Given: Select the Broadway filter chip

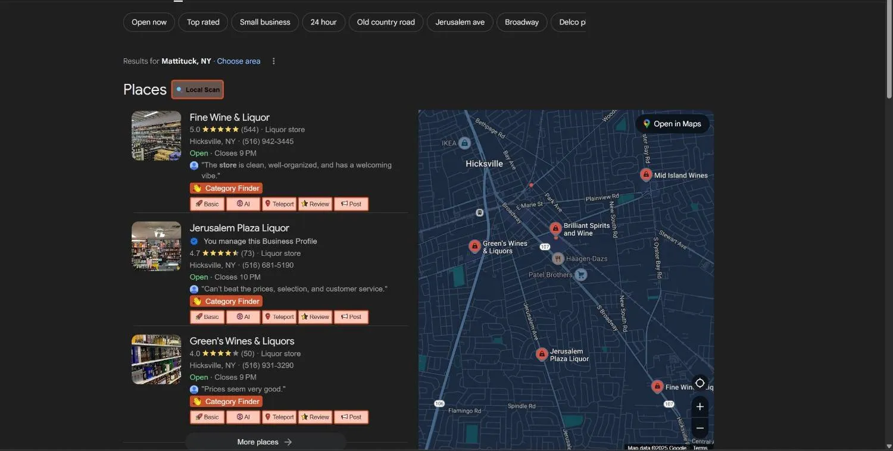Looking at the screenshot, I should [522, 22].
